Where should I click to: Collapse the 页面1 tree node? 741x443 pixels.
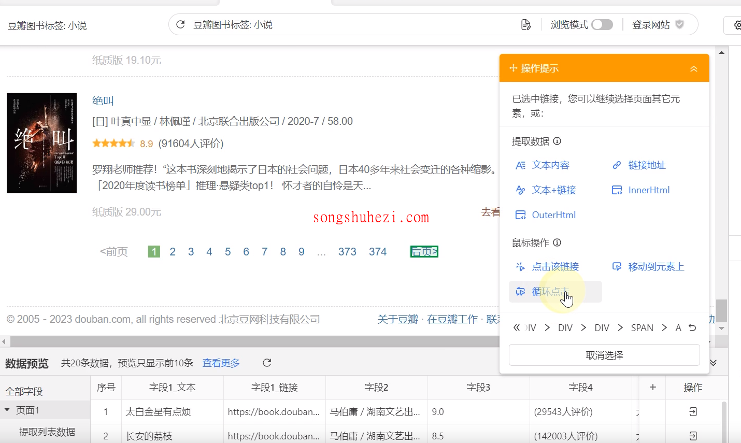click(x=7, y=410)
